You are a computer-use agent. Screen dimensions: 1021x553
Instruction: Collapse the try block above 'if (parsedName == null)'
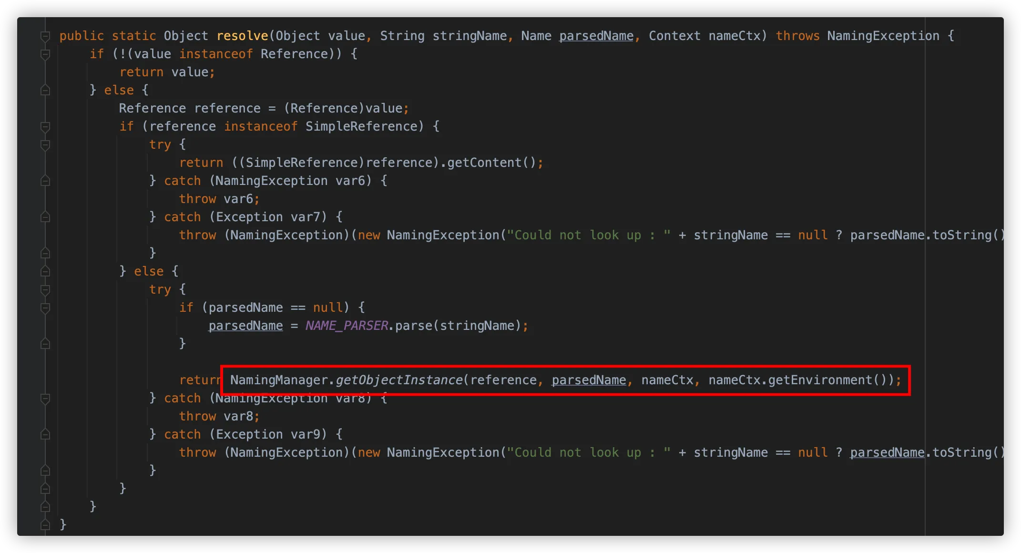(45, 290)
